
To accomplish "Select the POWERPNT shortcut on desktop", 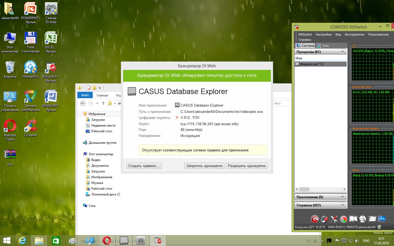I will [x=31, y=13].
